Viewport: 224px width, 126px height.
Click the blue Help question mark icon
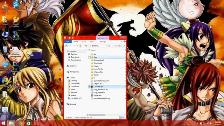pos(125,42)
